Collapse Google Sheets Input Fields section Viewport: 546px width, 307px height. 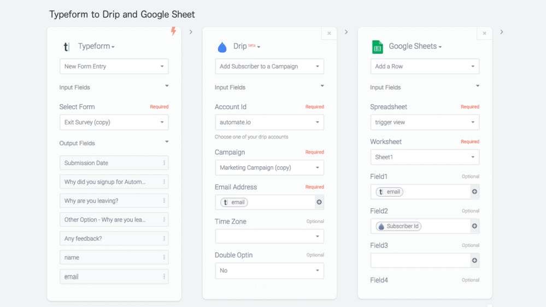pyautogui.click(x=477, y=86)
